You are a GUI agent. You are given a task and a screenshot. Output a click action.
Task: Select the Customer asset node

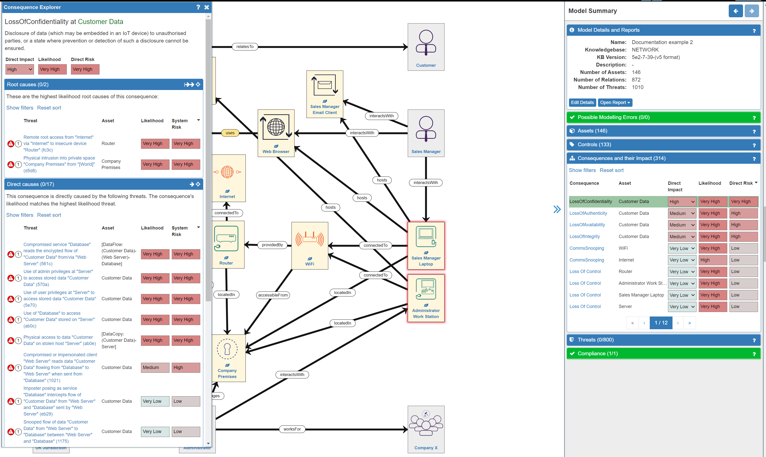coord(426,47)
